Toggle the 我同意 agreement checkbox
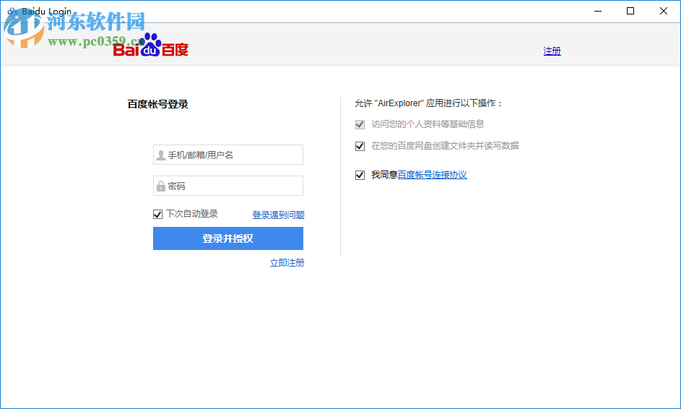This screenshot has width=681, height=409. tap(360, 175)
